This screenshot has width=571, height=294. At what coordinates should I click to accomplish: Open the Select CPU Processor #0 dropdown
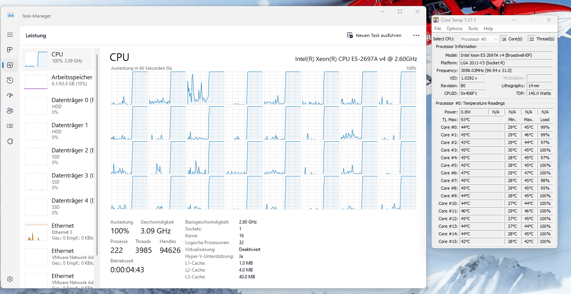tap(479, 39)
